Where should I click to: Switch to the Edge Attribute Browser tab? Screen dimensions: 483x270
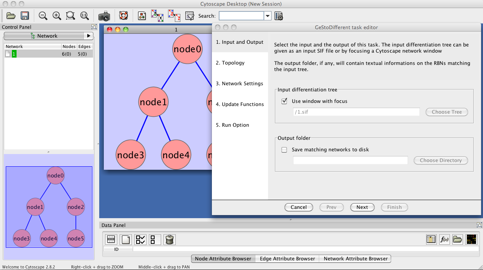coord(287,259)
